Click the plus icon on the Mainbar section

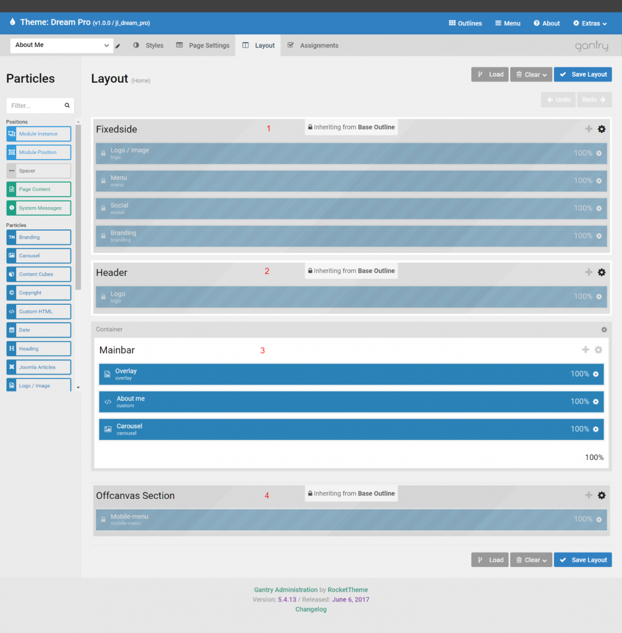point(586,350)
